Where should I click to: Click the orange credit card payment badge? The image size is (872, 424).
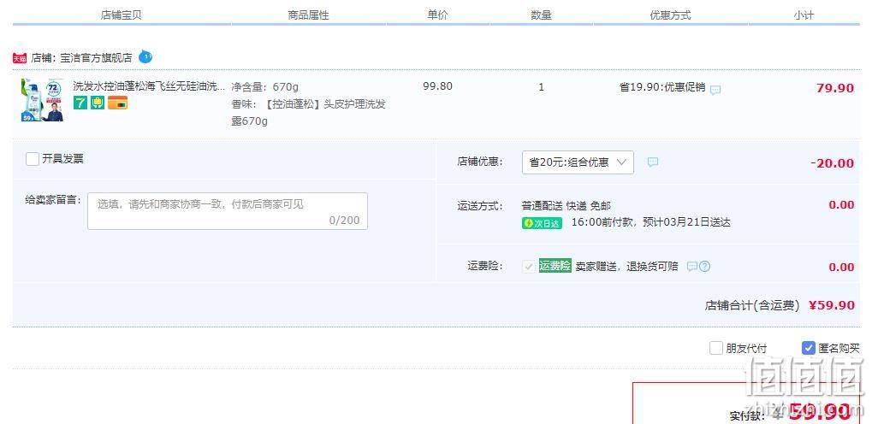coord(118,103)
